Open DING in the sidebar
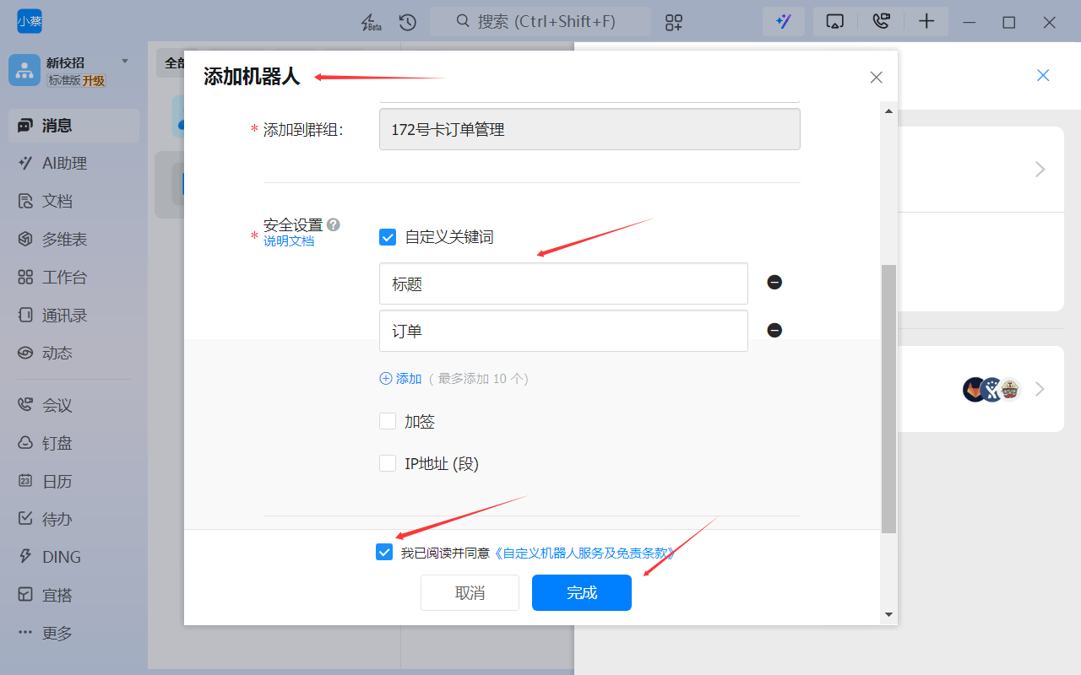Image resolution: width=1081 pixels, height=675 pixels. coord(73,558)
